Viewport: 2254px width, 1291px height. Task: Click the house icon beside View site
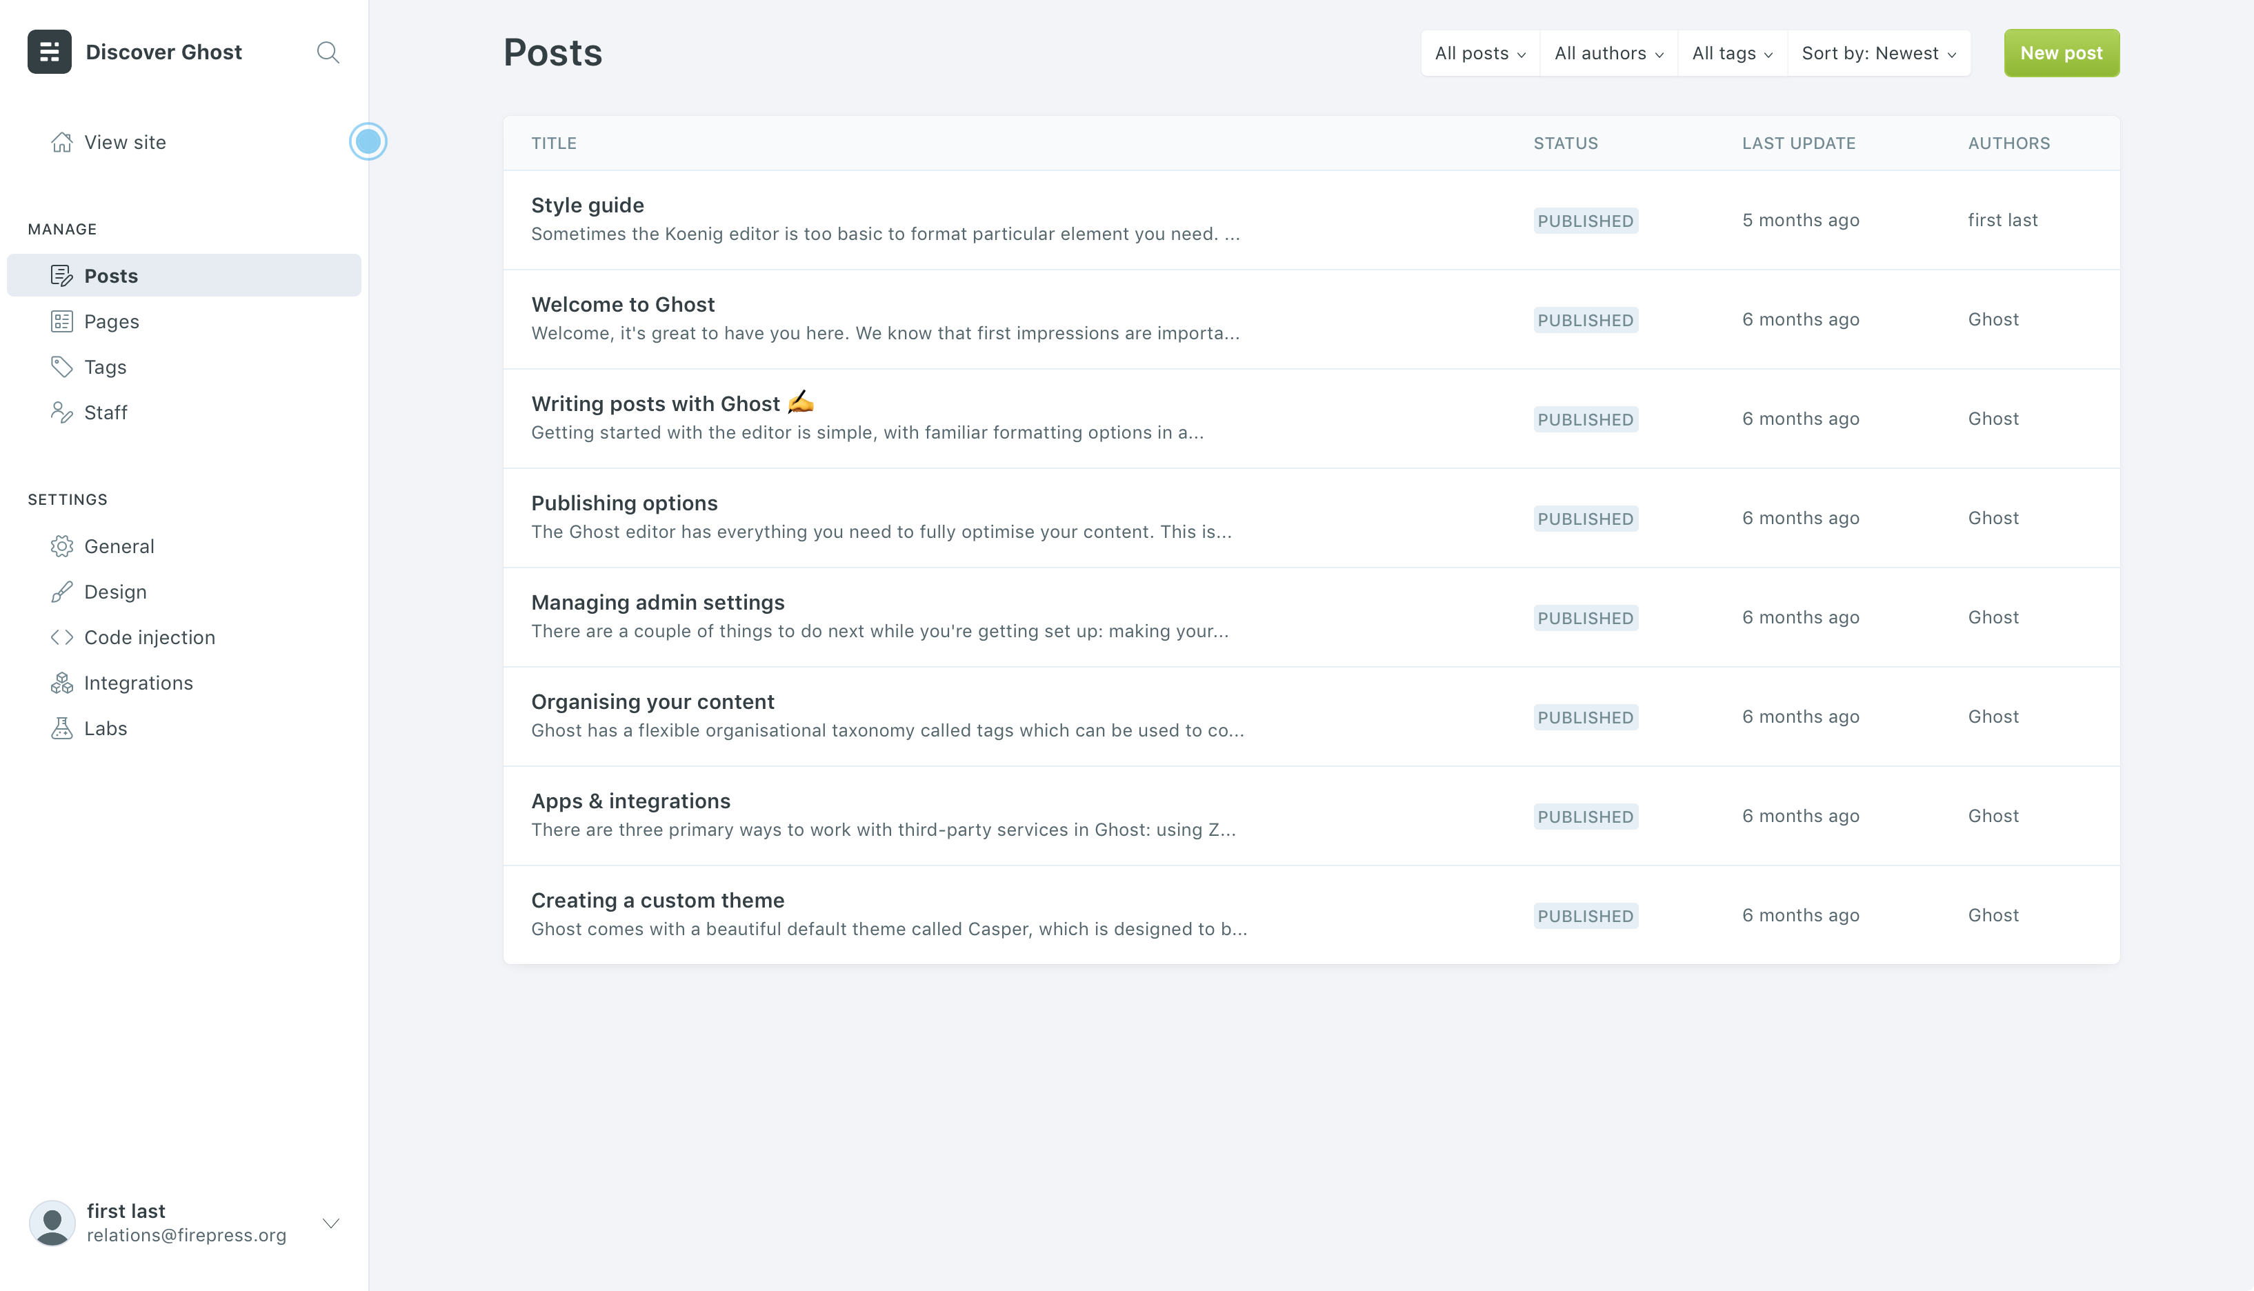pos(61,142)
